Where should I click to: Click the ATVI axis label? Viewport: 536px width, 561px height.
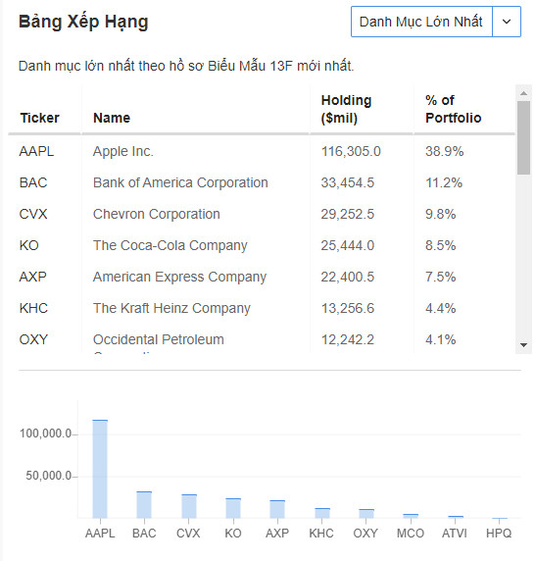pos(455,534)
